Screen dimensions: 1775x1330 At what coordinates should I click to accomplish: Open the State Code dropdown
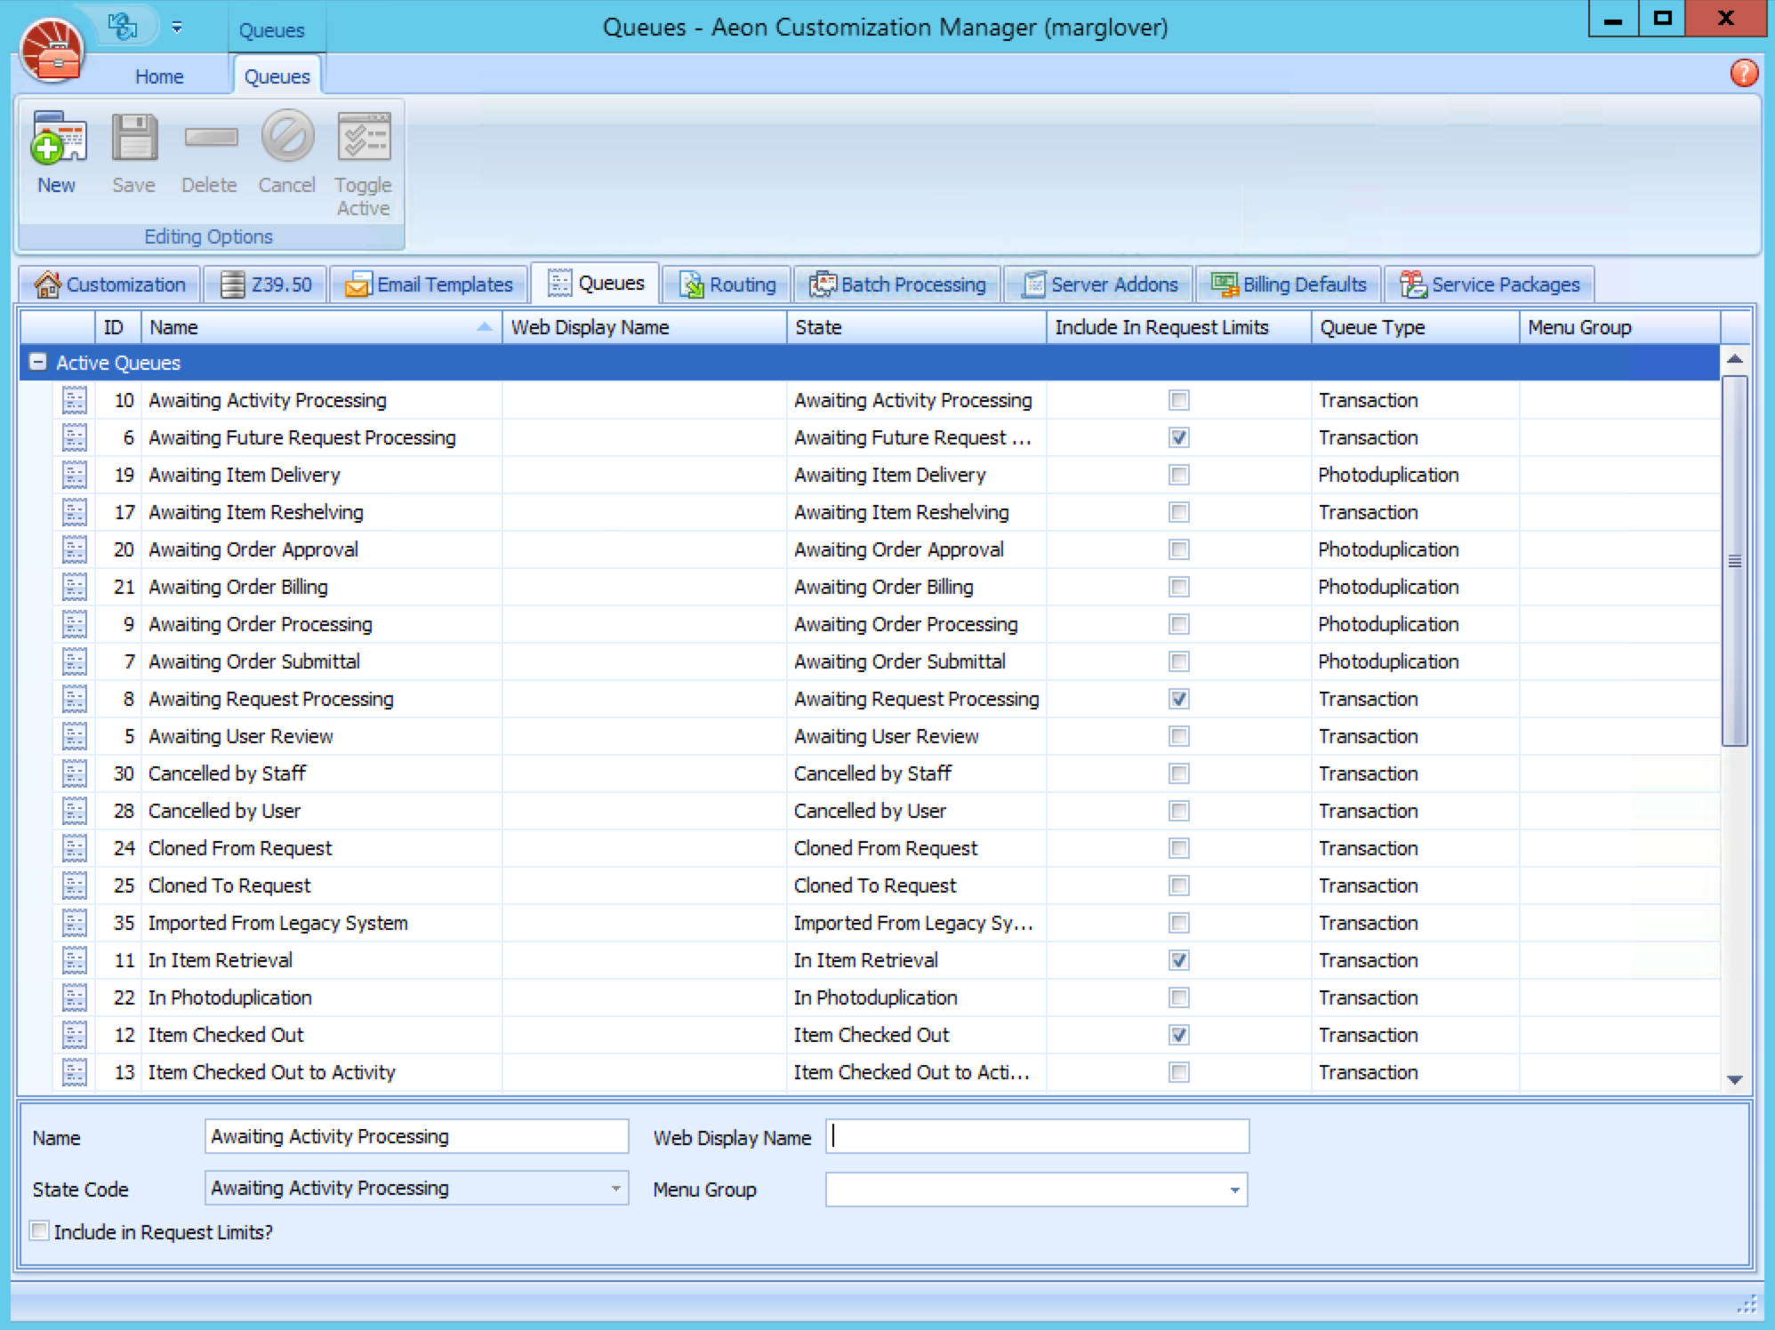pos(615,1189)
